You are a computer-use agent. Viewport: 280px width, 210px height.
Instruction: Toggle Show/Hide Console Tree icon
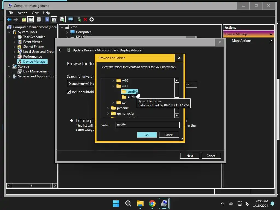(31, 19)
